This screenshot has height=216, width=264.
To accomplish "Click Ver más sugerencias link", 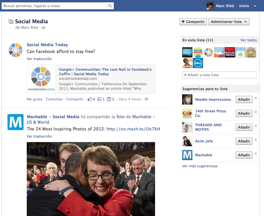I will tap(200, 166).
